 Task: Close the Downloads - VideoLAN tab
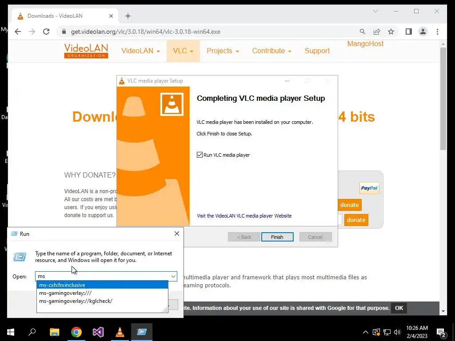click(x=111, y=16)
